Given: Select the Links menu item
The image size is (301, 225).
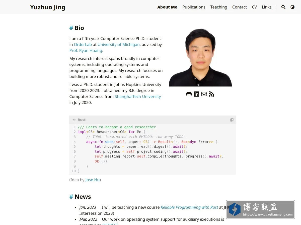Looking at the screenshot, I should point(267,7).
